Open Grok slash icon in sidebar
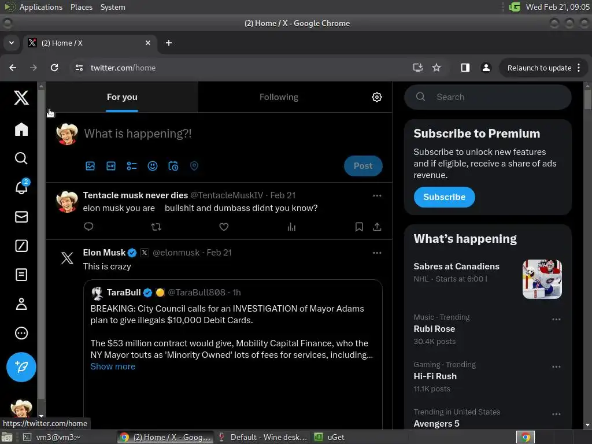 [x=21, y=246]
